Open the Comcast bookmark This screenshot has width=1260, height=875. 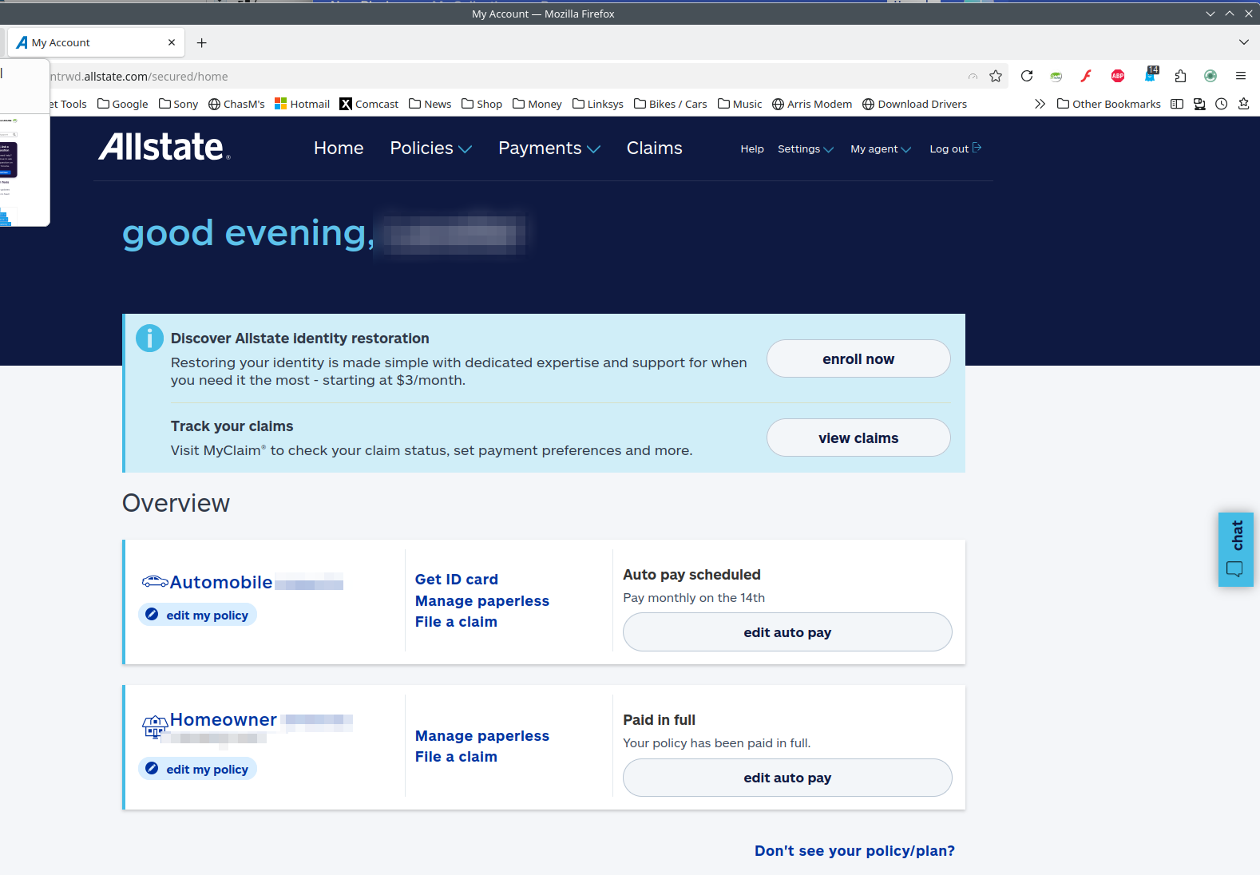click(369, 104)
